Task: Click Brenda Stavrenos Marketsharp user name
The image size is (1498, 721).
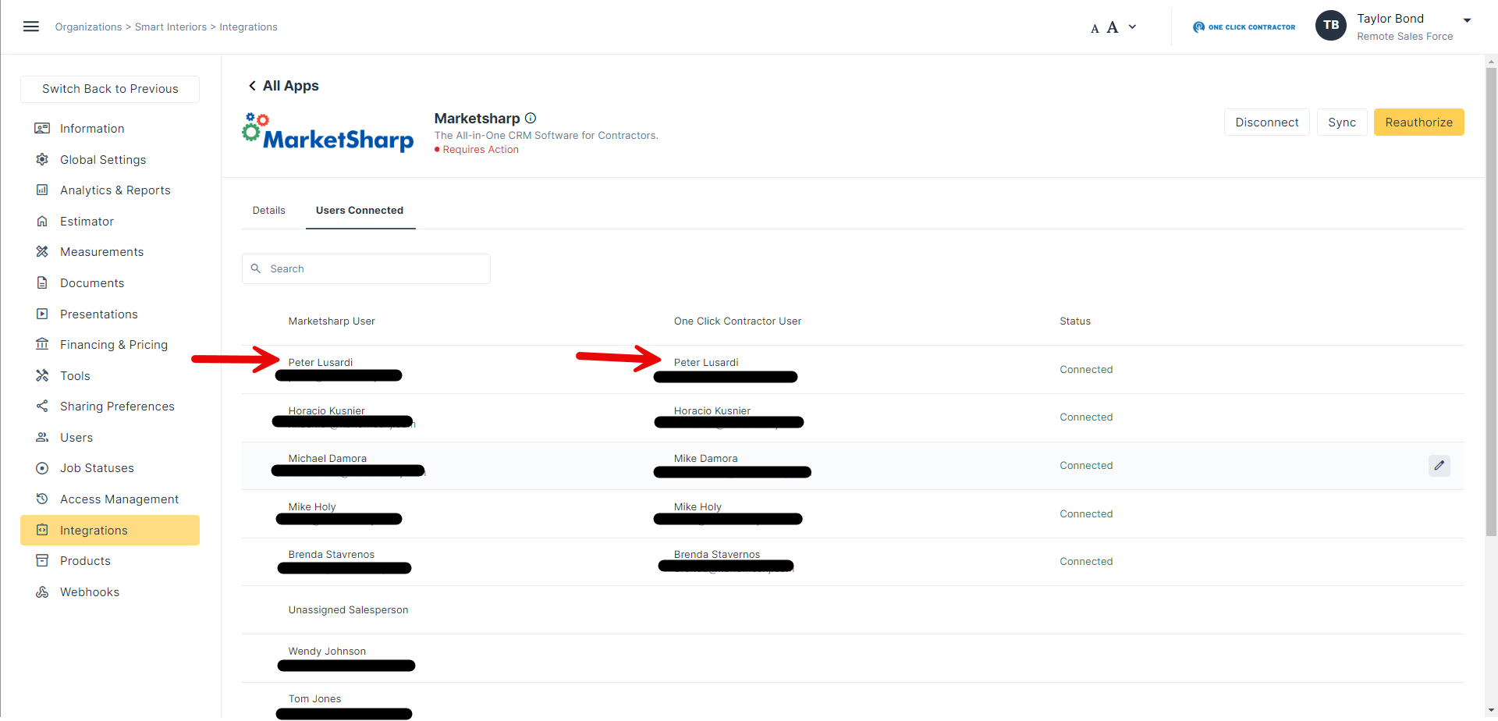Action: tap(332, 554)
